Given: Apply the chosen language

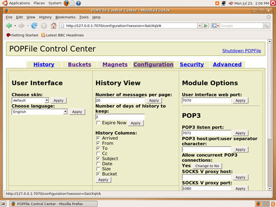Looking at the screenshot, I should 77,112.
